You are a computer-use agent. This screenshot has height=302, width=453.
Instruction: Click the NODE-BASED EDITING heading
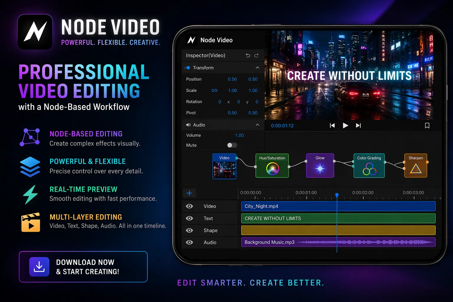pyautogui.click(x=86, y=134)
